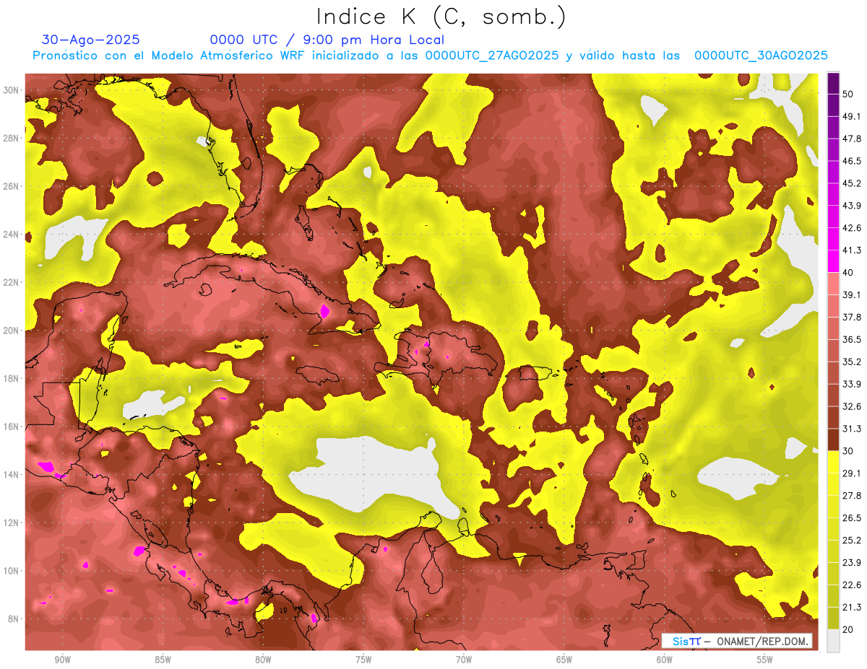Click the colorbar value '41.3'
867x669 pixels.
pyautogui.click(x=852, y=250)
